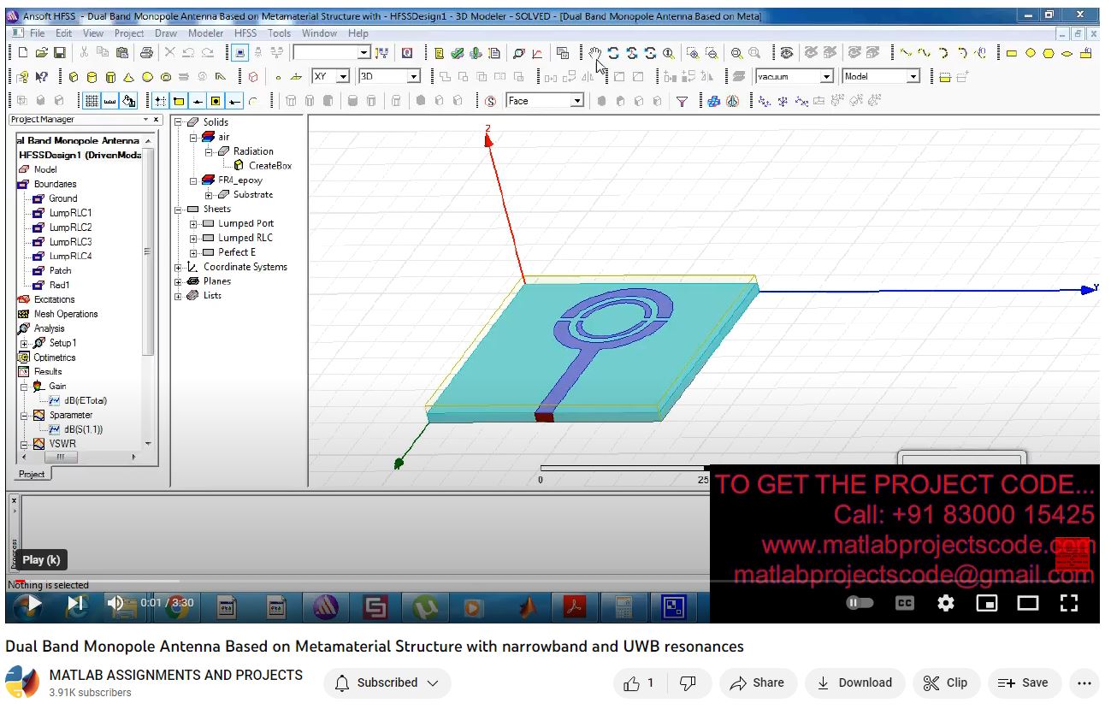Toggle closed captions on the video

(904, 603)
